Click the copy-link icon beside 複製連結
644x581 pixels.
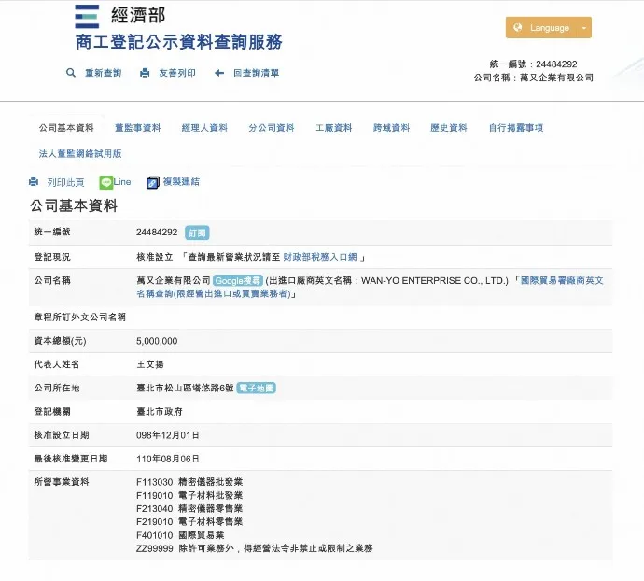click(x=153, y=182)
